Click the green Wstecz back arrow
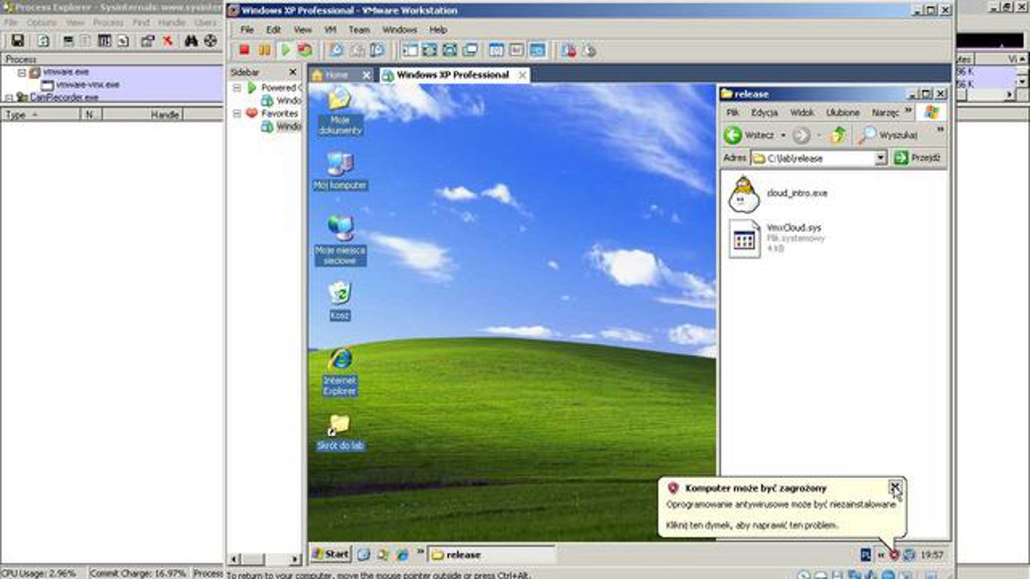This screenshot has height=579, width=1030. 733,135
